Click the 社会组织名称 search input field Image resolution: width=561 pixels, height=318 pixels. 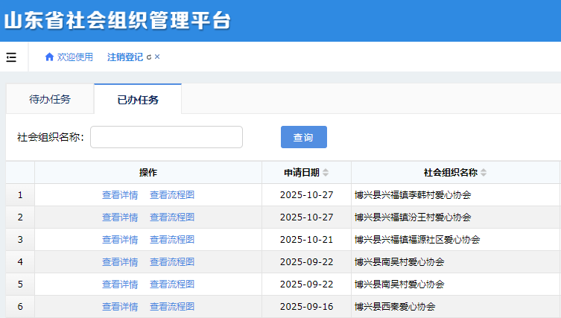click(166, 137)
